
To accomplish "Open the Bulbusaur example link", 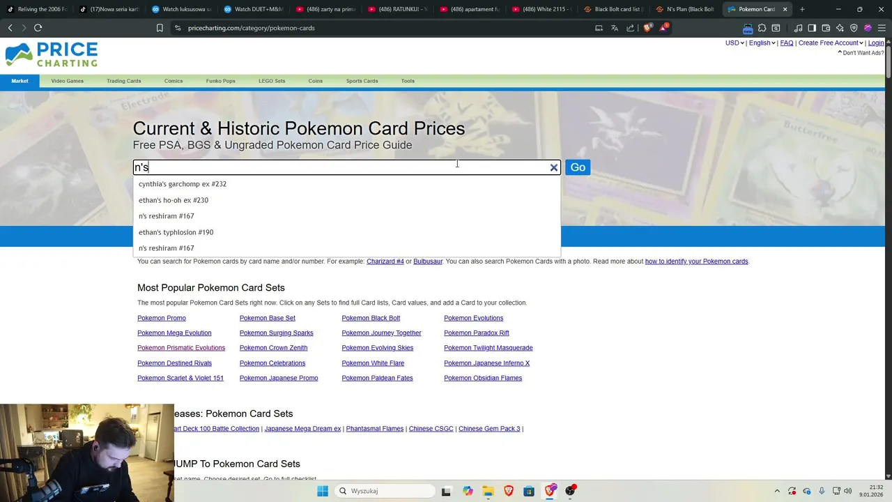I will 428,261.
